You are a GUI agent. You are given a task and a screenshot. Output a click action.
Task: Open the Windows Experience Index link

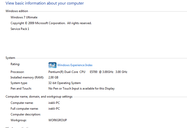tap(75, 65)
